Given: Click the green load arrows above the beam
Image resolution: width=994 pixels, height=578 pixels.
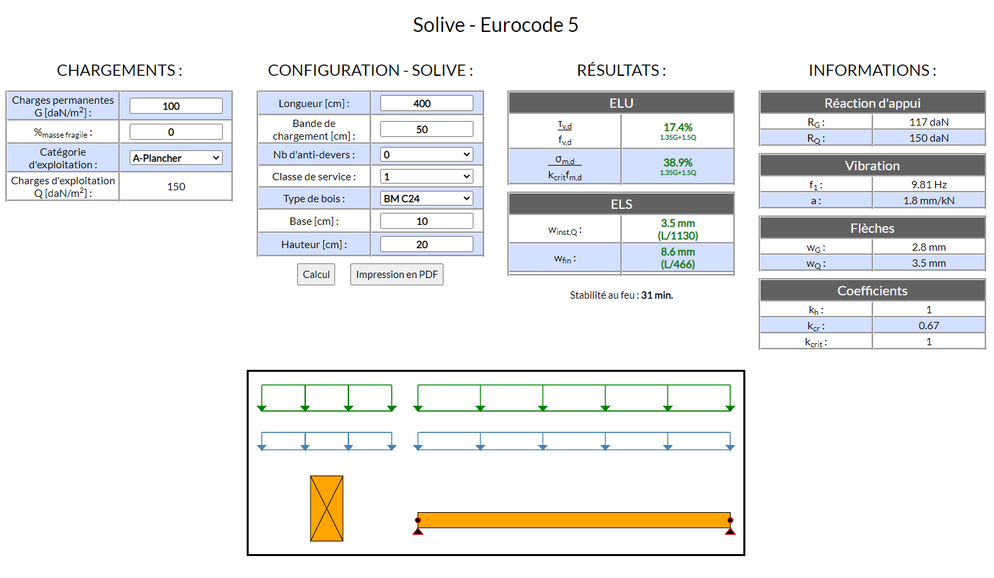Looking at the screenshot, I should (x=574, y=398).
